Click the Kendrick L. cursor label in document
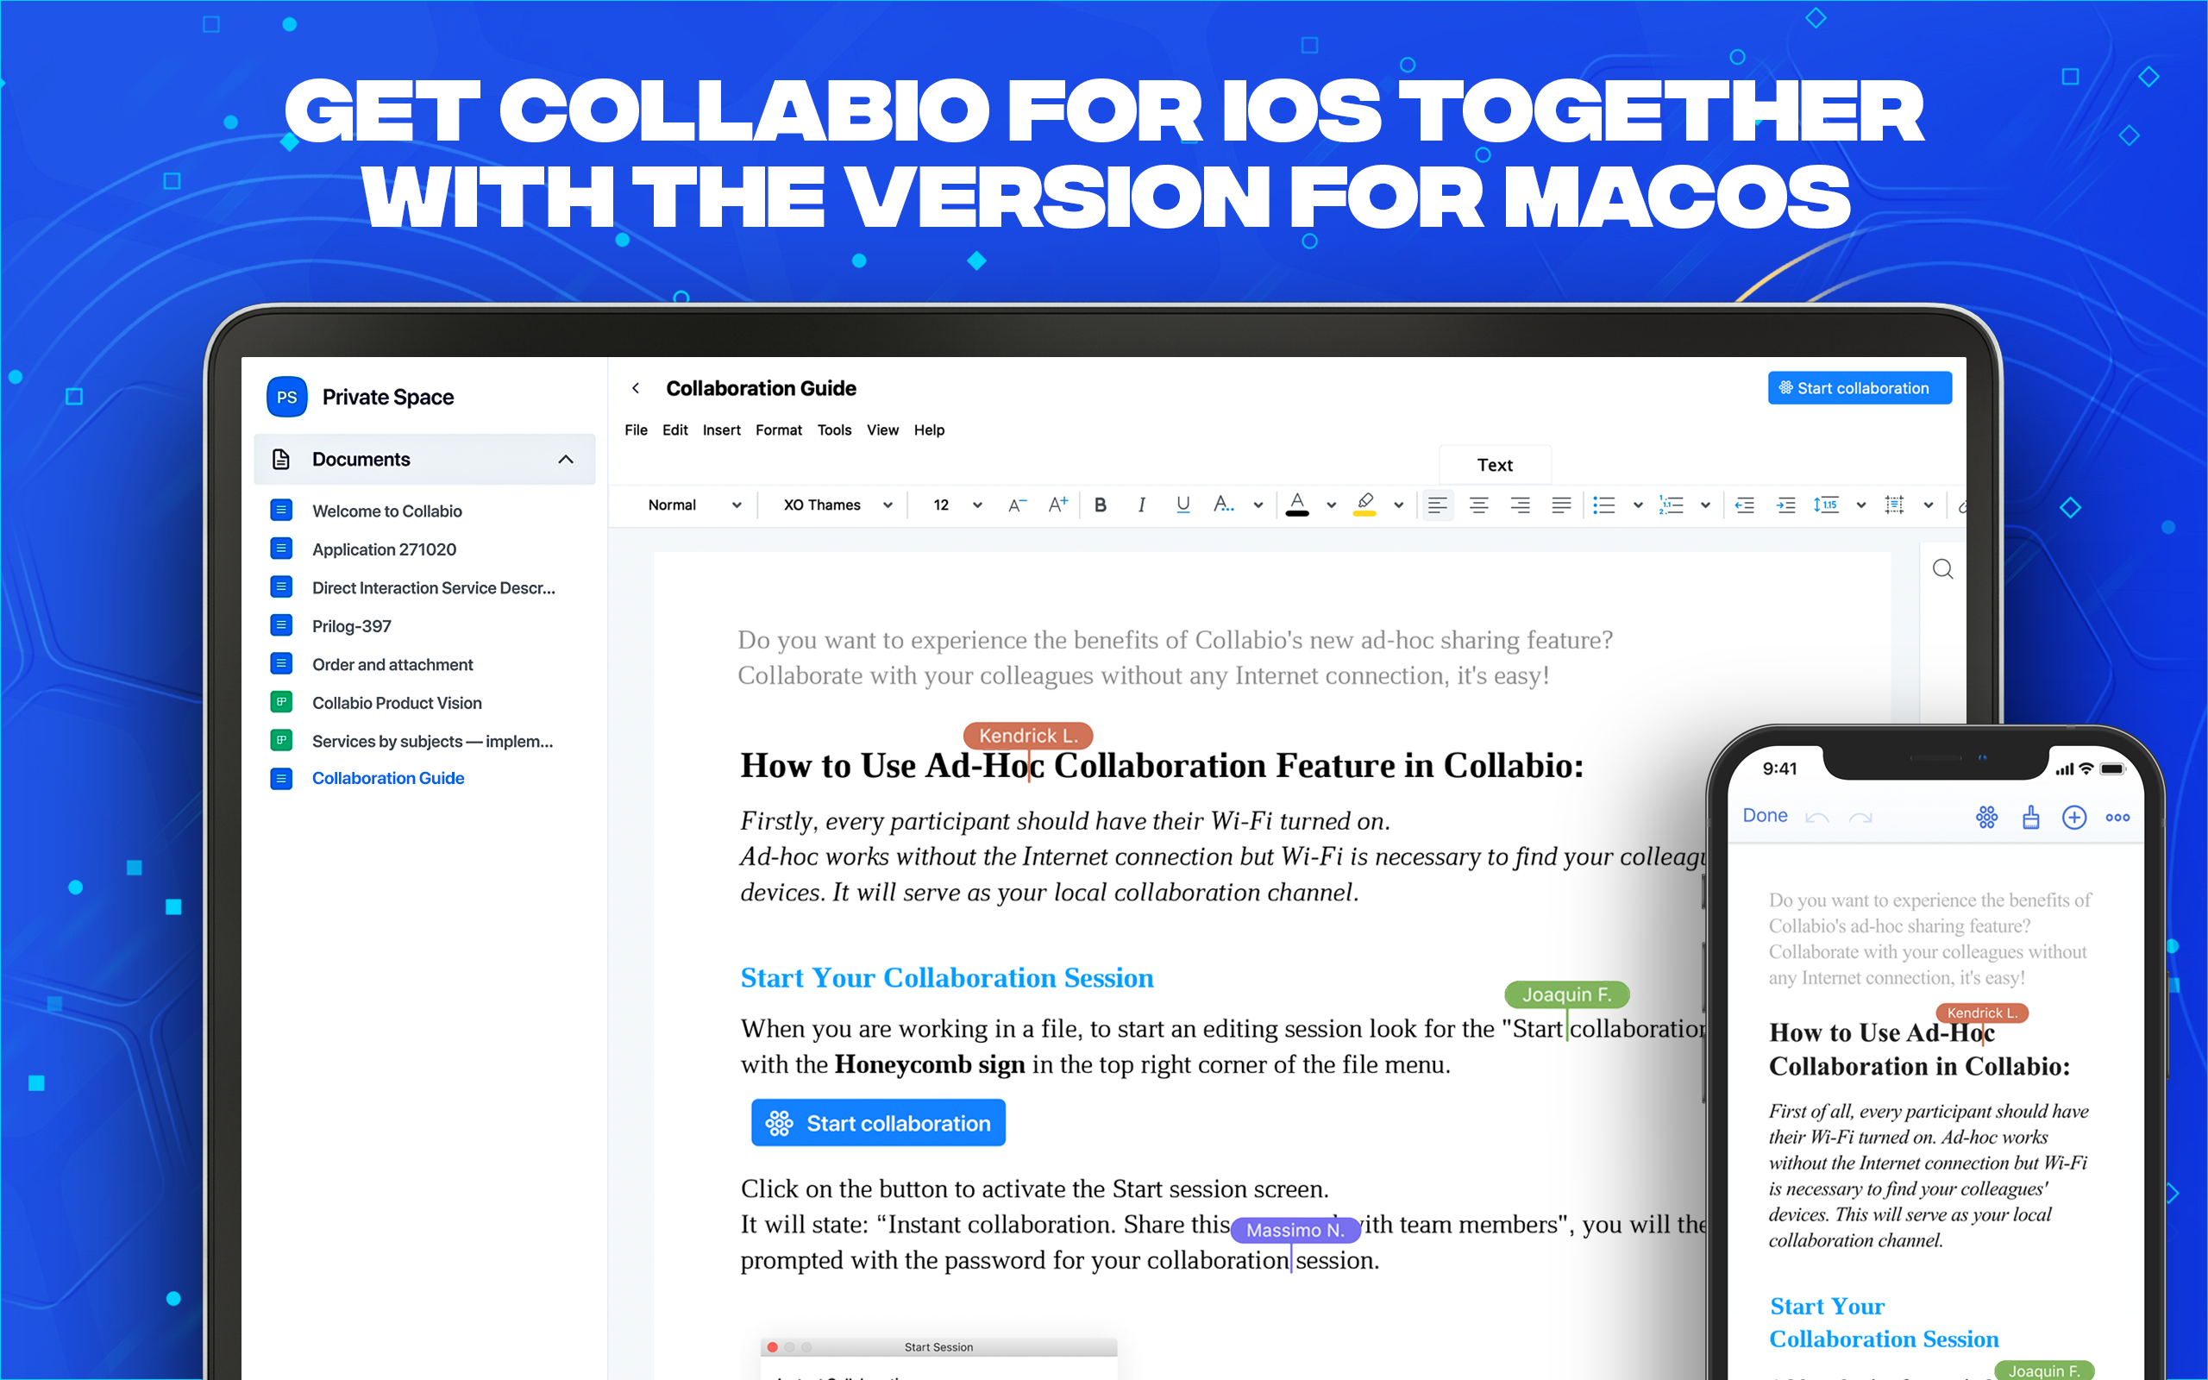The image size is (2208, 1380). [x=1028, y=736]
